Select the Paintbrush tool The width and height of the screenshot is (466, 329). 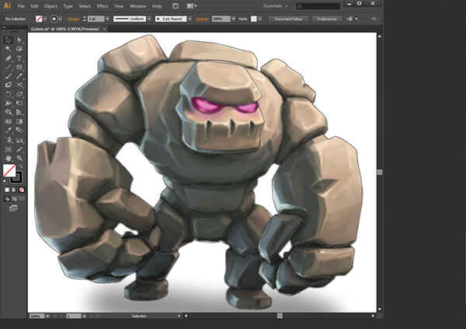(x=9, y=76)
